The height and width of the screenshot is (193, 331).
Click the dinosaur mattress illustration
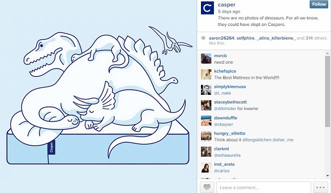[x=98, y=96]
